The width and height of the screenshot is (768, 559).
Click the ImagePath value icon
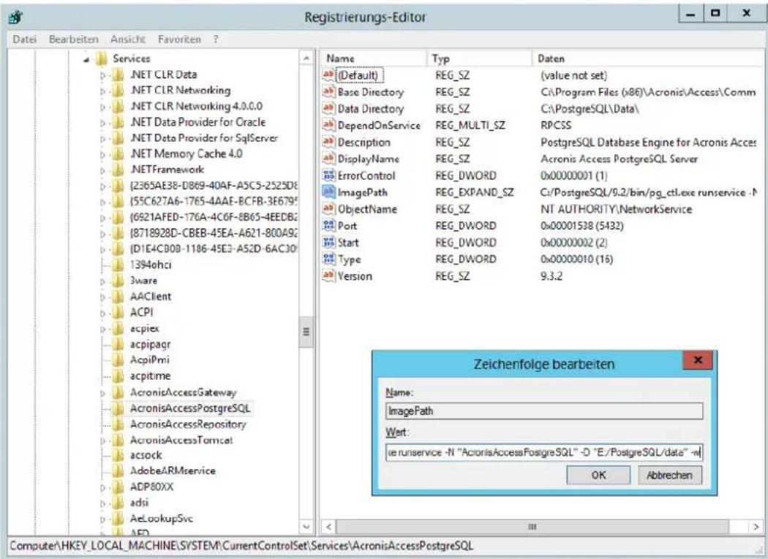pos(328,192)
